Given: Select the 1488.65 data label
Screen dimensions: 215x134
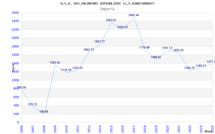Looking at the screenshot, I should tap(156, 57).
